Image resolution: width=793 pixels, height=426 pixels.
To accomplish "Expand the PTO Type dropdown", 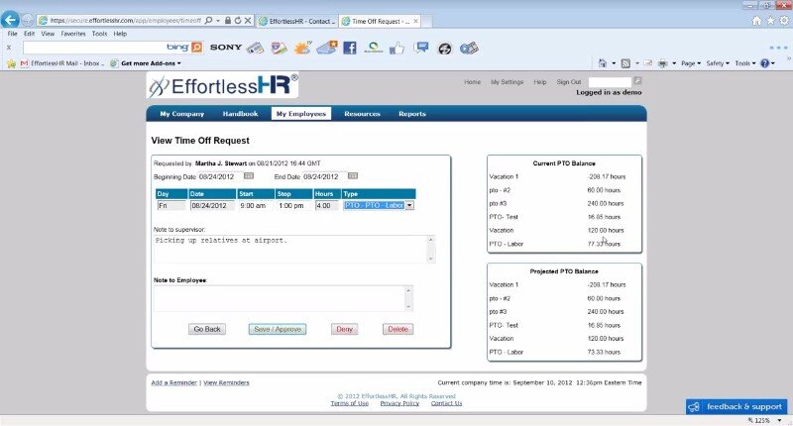I will (x=409, y=206).
